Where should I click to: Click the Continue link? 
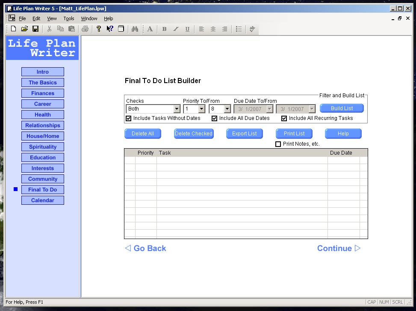coord(339,248)
